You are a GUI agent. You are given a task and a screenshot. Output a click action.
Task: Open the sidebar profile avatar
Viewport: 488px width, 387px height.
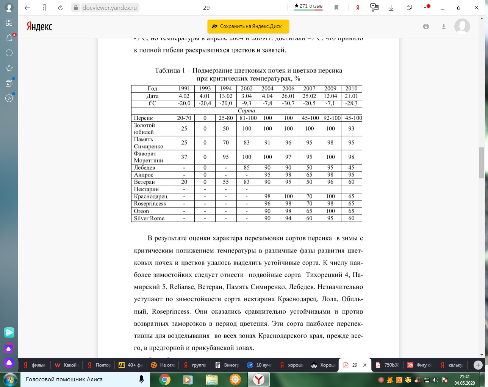tap(9, 7)
